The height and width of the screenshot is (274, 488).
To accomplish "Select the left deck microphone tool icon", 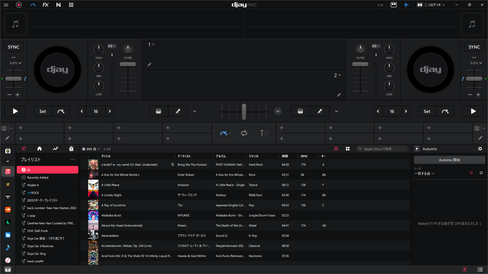I will coord(178,111).
